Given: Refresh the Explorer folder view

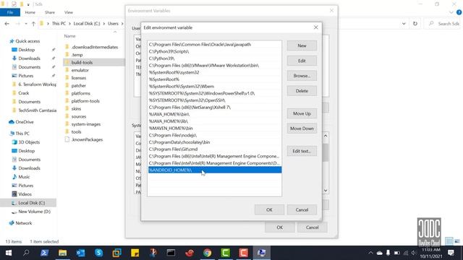Looking at the screenshot, I should tap(415, 24).
